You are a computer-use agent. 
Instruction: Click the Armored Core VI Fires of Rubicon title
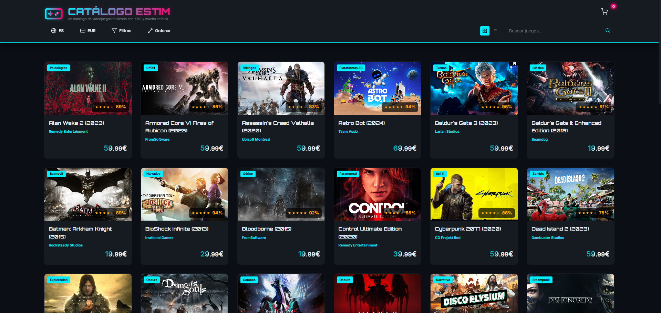point(179,127)
